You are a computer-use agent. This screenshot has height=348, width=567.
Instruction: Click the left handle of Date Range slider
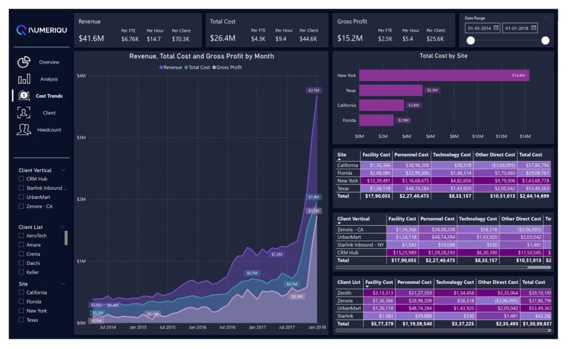point(471,40)
